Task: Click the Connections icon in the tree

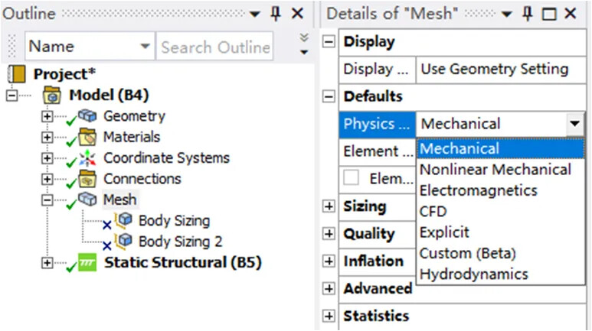Action: click(x=90, y=179)
